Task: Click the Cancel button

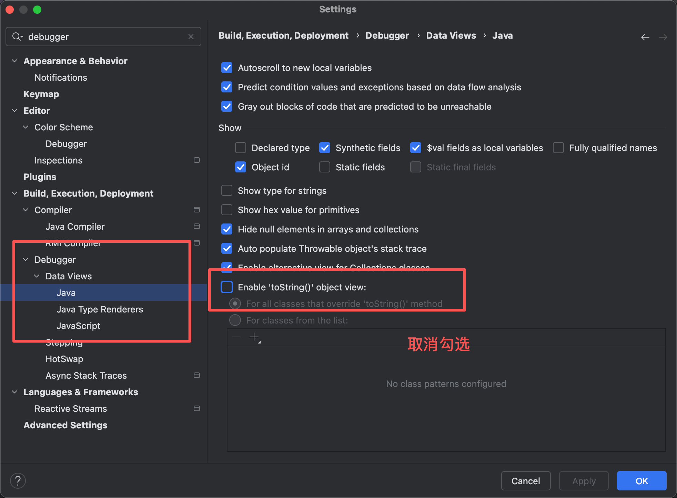Action: (x=525, y=481)
